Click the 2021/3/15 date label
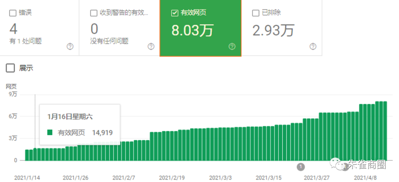The width and height of the screenshot is (399, 182). (x=269, y=178)
